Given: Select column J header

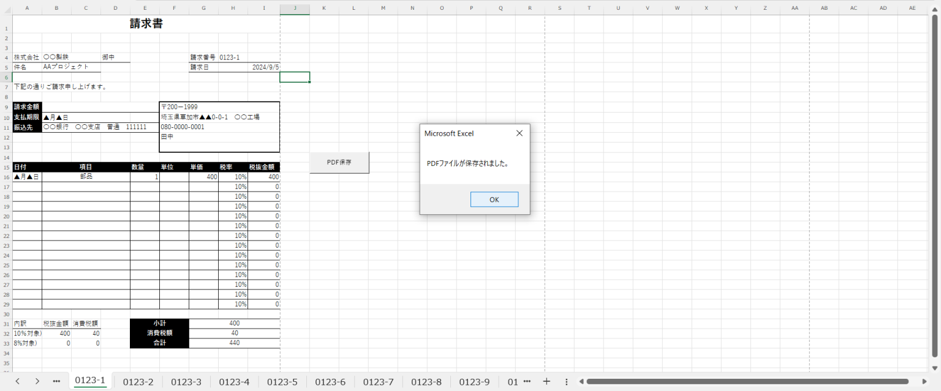Looking at the screenshot, I should point(295,8).
